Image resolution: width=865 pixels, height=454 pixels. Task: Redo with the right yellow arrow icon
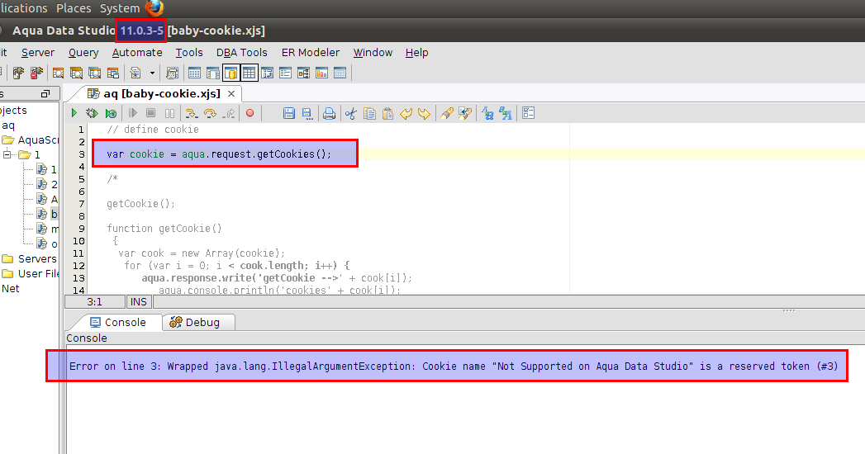[x=424, y=114]
